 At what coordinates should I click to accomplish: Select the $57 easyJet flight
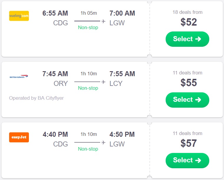187,160
